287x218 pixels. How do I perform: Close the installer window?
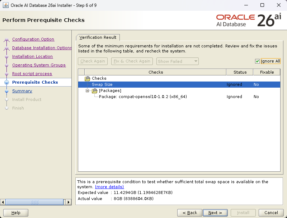[x=279, y=5]
